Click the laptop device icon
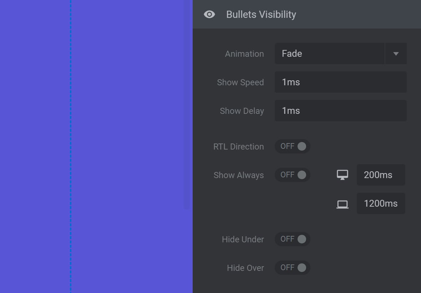The height and width of the screenshot is (293, 421). click(343, 204)
